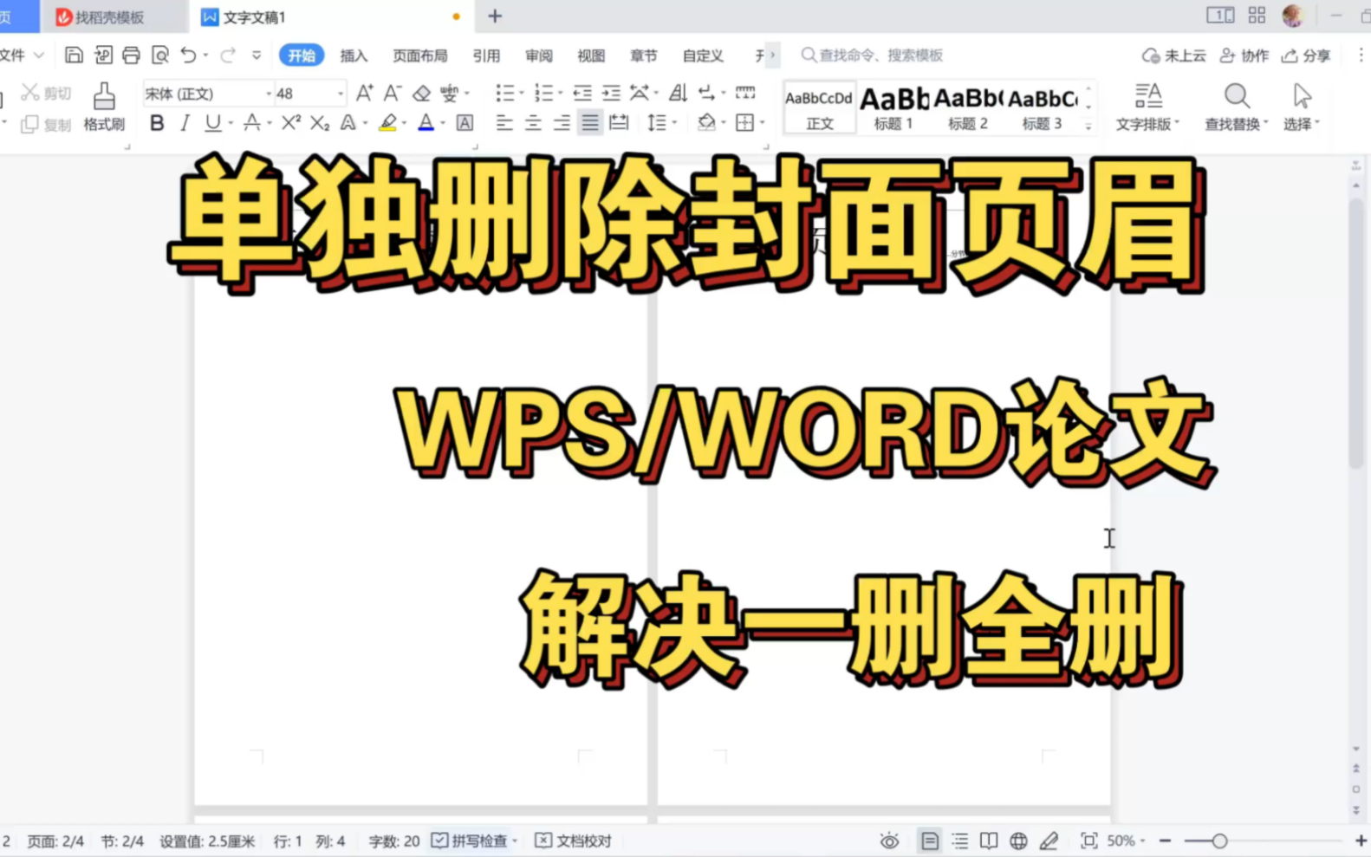This screenshot has width=1371, height=857.
Task: Open the font size dropdown showing 48
Action: [340, 94]
